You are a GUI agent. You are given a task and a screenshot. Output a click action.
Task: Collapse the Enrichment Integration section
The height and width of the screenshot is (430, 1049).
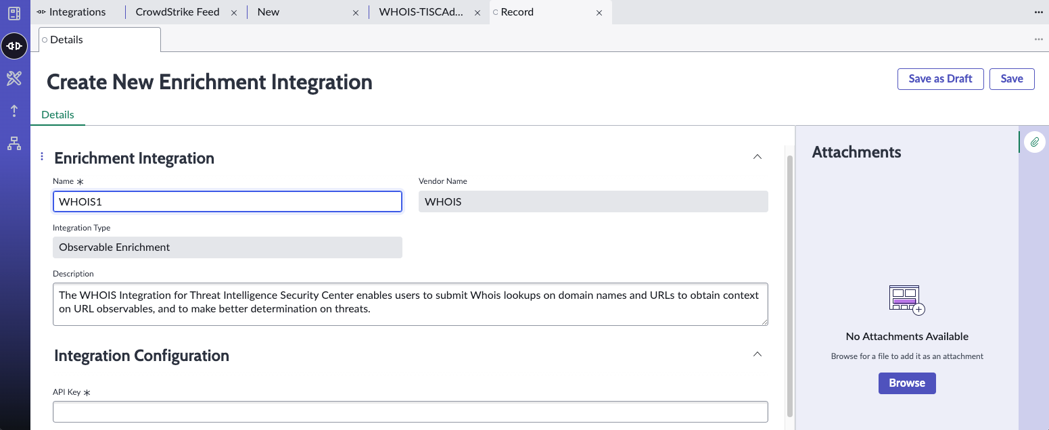point(757,157)
